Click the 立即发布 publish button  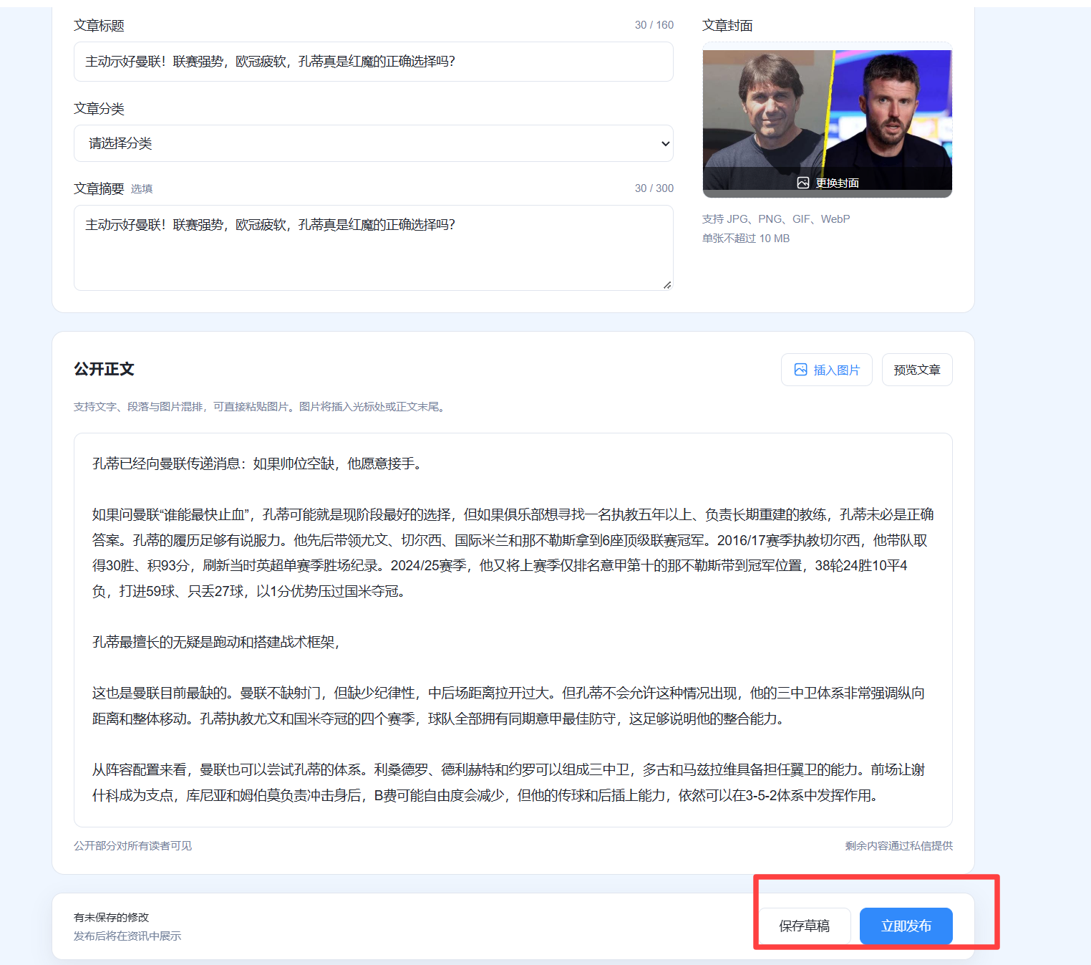tap(906, 926)
